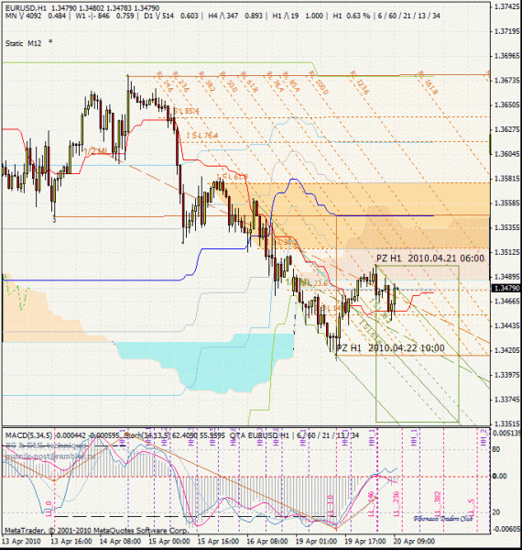Click the 'LL_382' vertical marker label
The image size is (522, 550).
(x=438, y=503)
